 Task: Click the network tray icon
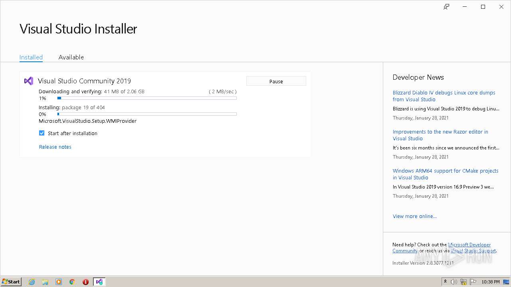pos(463,282)
